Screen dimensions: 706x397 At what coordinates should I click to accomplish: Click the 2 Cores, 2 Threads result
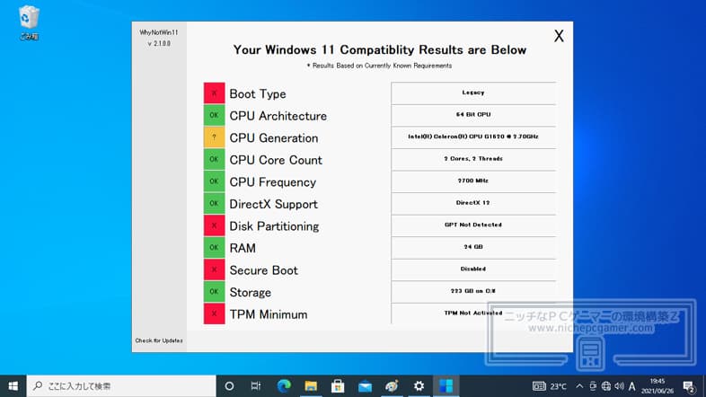click(x=473, y=159)
